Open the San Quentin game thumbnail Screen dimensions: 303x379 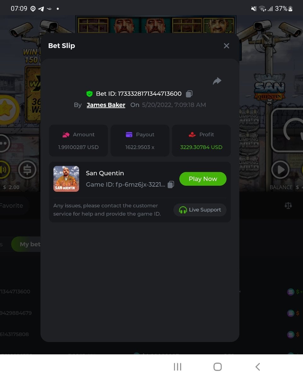(66, 179)
